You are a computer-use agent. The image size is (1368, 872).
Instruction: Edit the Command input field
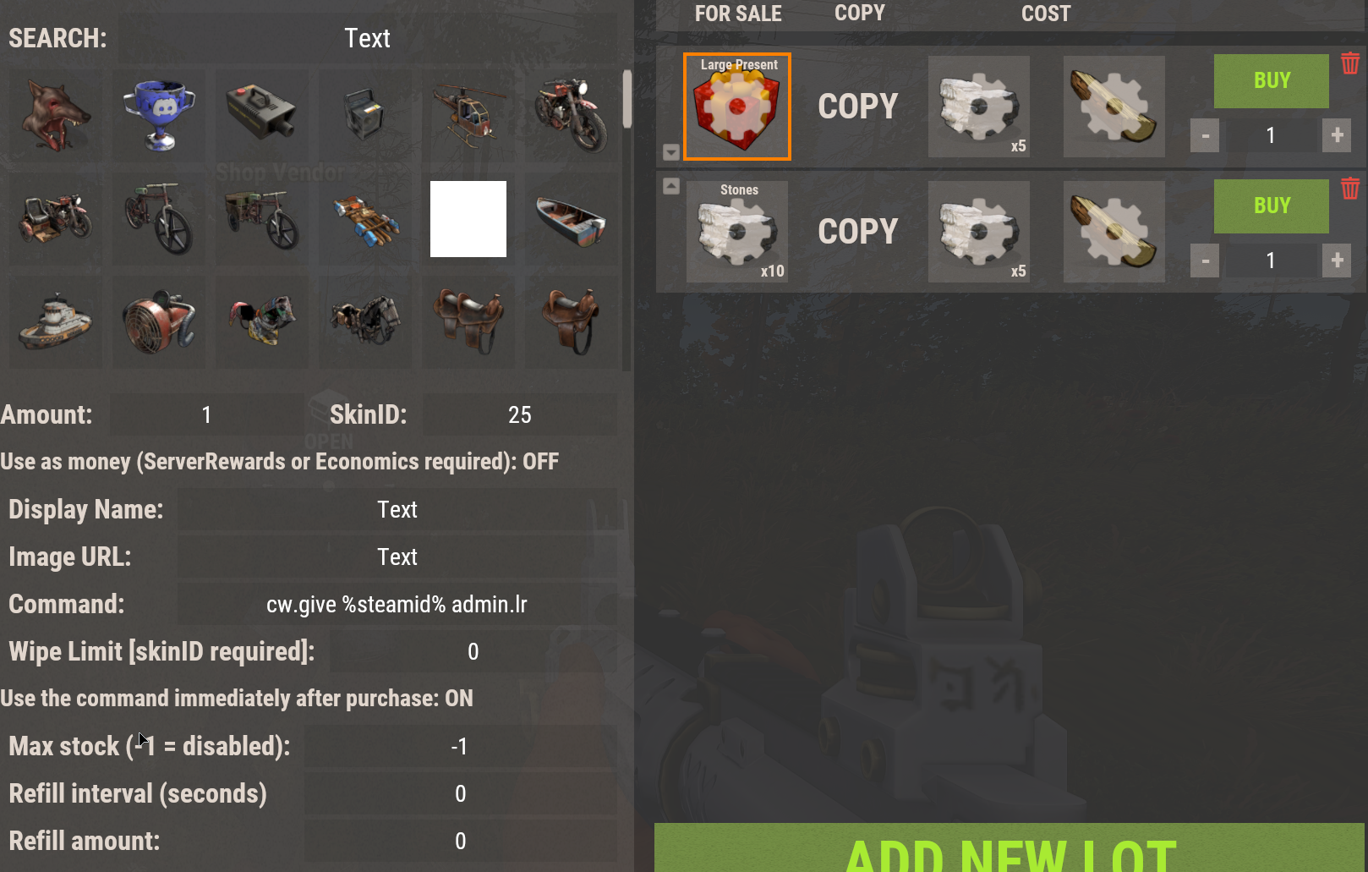[397, 604]
